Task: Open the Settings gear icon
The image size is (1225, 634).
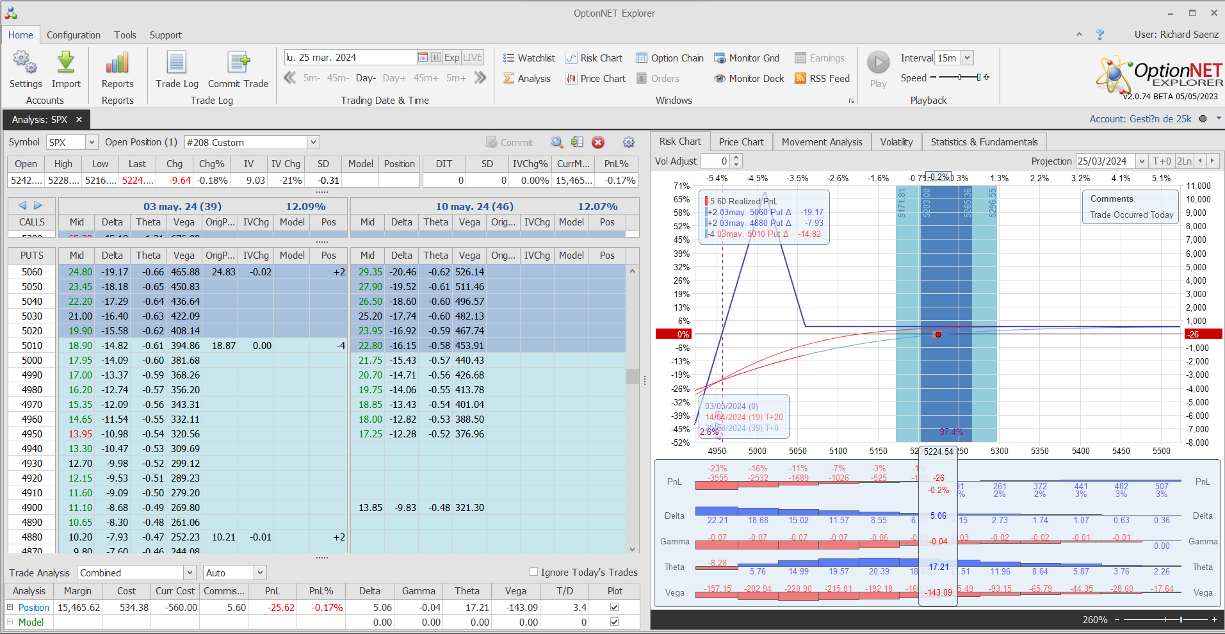Action: tap(25, 63)
